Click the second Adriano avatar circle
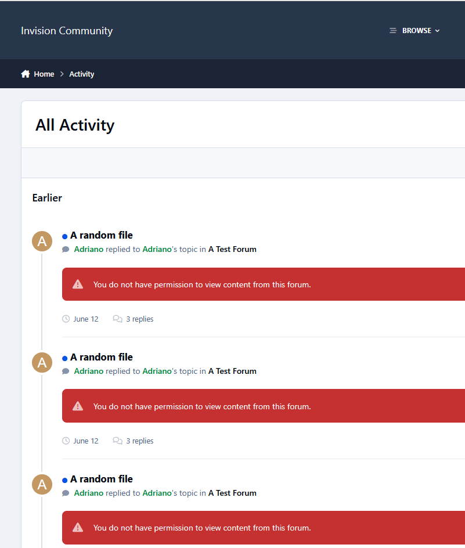Image resolution: width=465 pixels, height=548 pixels. (x=42, y=362)
